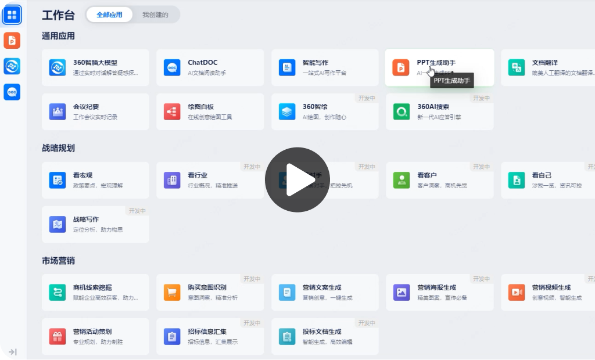Click the 意图洞察，精准分析 description text
Viewport: 595px width, 360px height.
213,298
